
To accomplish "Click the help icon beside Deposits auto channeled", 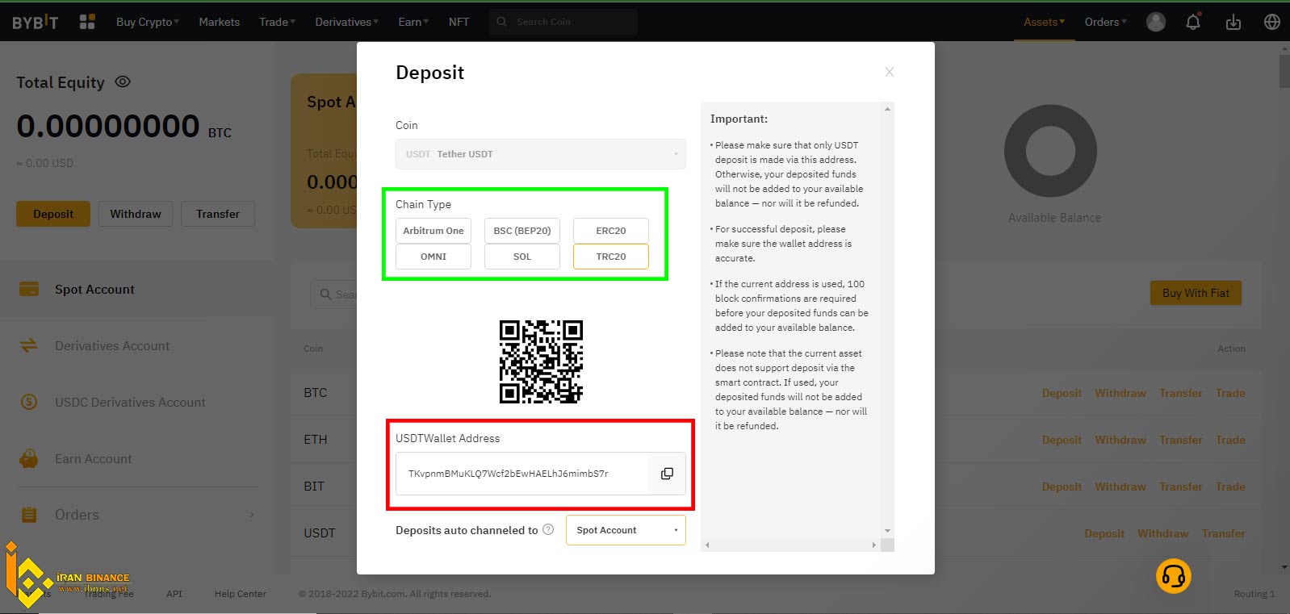I will tap(548, 529).
